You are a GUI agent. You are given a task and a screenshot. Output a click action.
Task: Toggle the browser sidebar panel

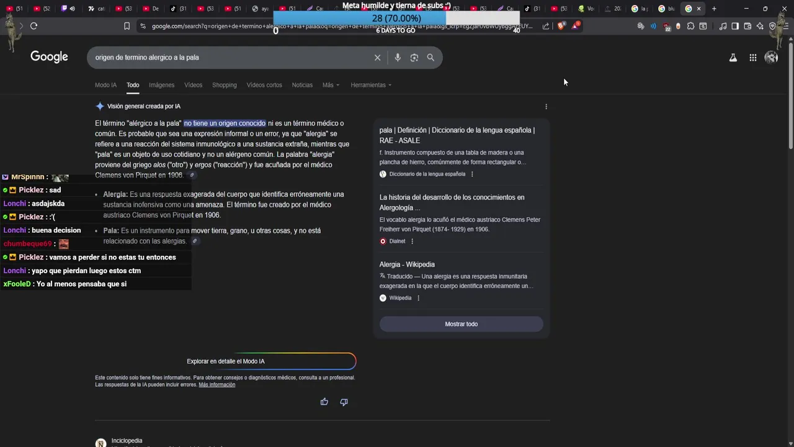735,26
